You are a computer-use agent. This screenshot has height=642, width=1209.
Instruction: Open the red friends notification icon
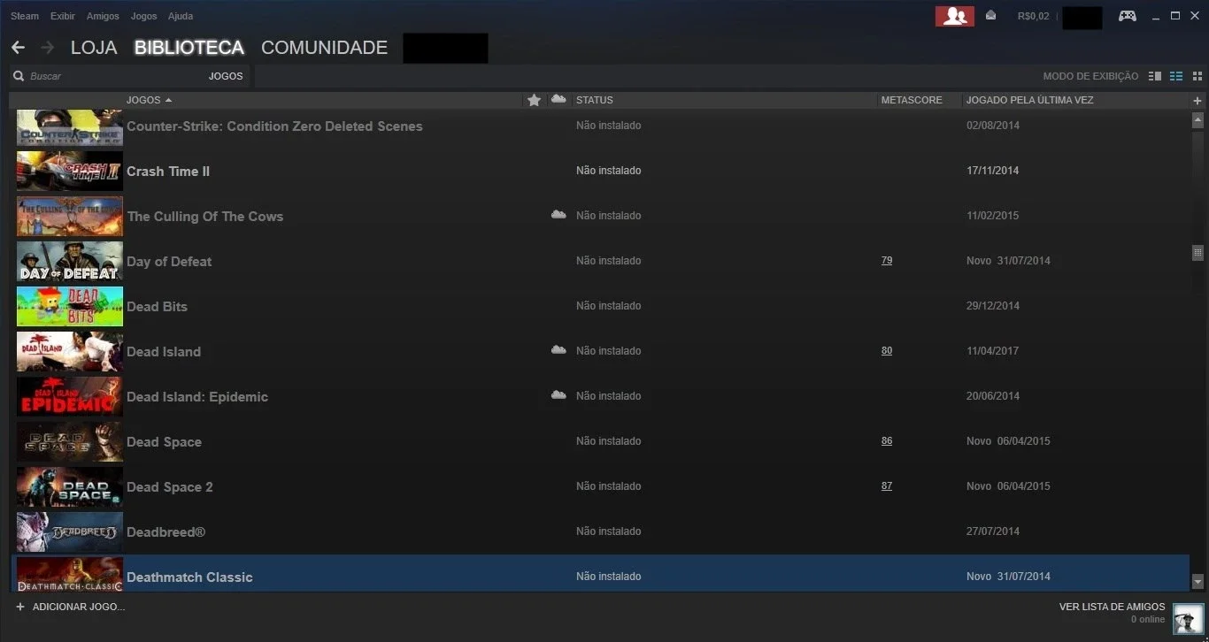(x=955, y=16)
